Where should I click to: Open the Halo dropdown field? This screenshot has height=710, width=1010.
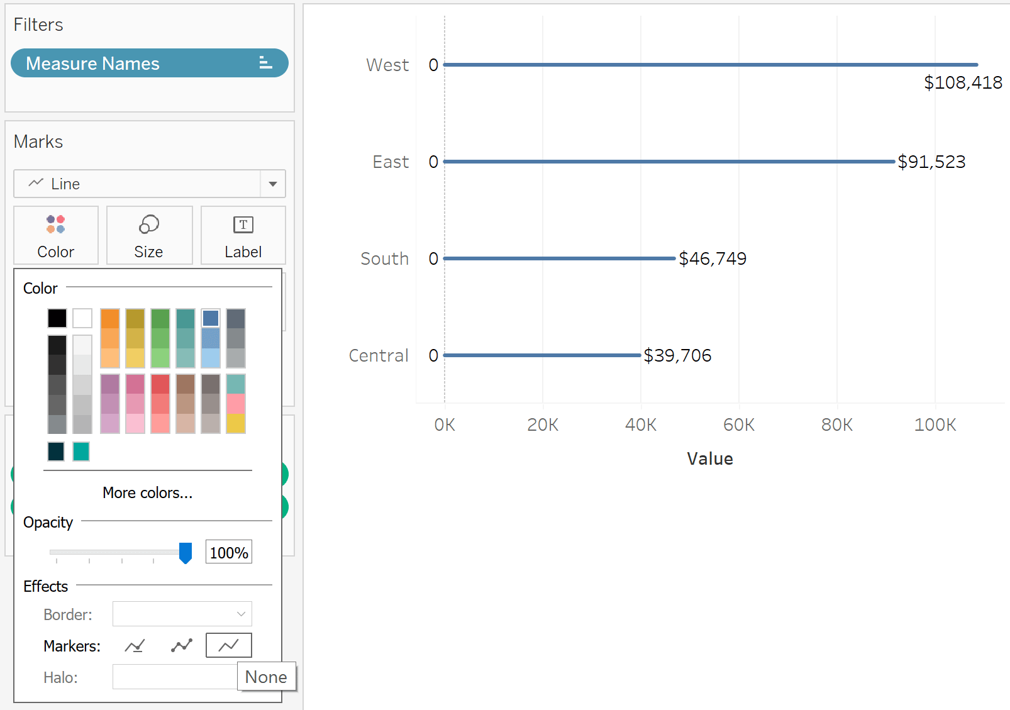pyautogui.click(x=175, y=677)
